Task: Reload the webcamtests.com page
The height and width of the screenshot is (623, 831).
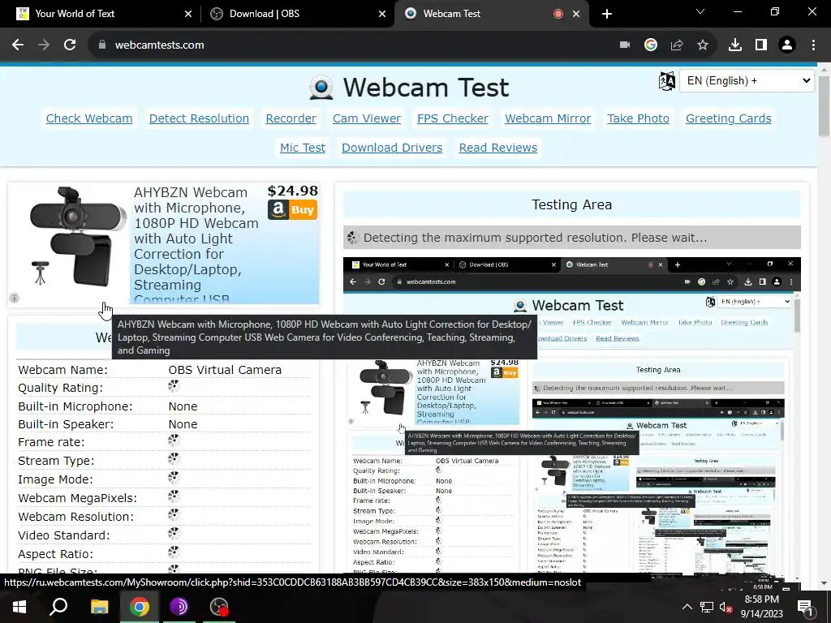Action: tap(70, 45)
